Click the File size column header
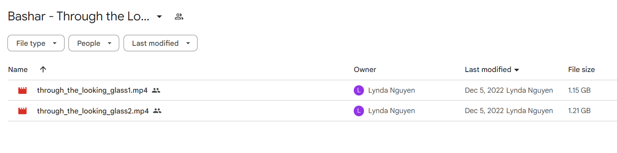This screenshot has width=617, height=153. click(581, 70)
